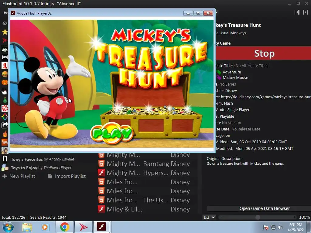This screenshot has width=311, height=233.
Task: Click the Original Description text
Action: coord(245,164)
